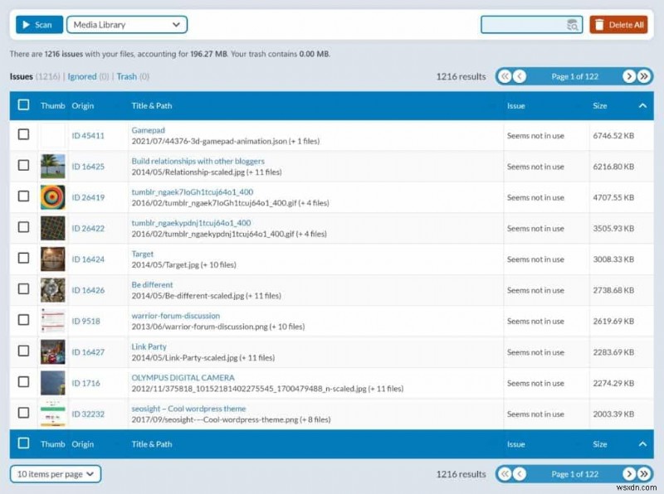Check the row checkbox for ID 26419

point(22,197)
